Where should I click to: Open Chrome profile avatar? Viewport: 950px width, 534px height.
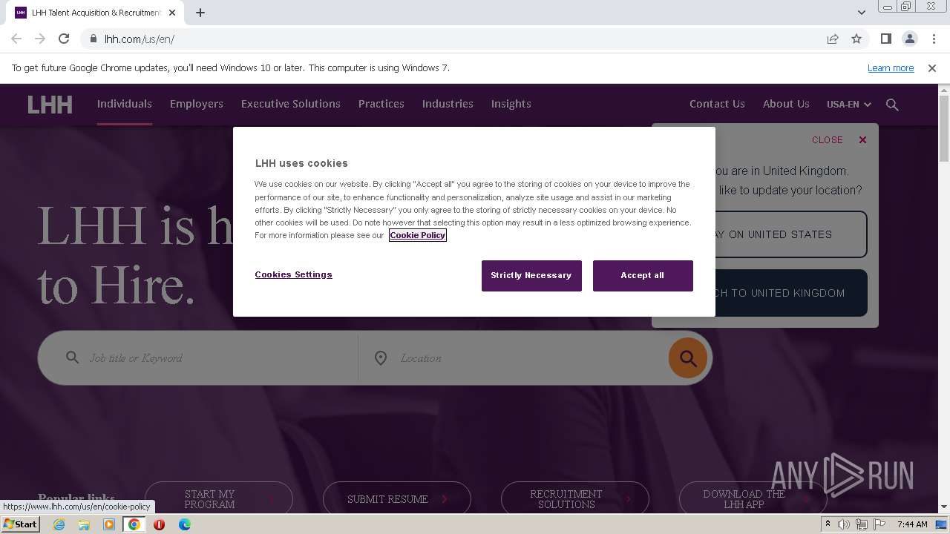(909, 39)
